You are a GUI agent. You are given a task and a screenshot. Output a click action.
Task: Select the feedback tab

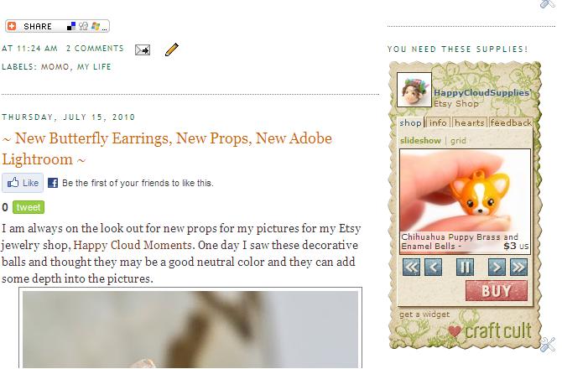(x=511, y=122)
